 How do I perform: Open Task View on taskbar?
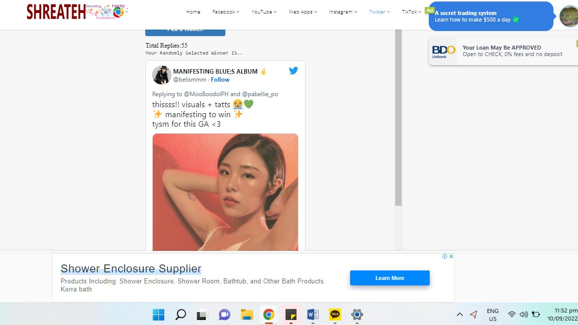pos(202,314)
